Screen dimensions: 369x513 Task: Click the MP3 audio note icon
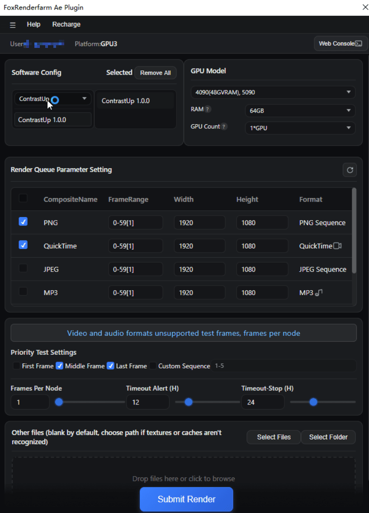click(319, 293)
